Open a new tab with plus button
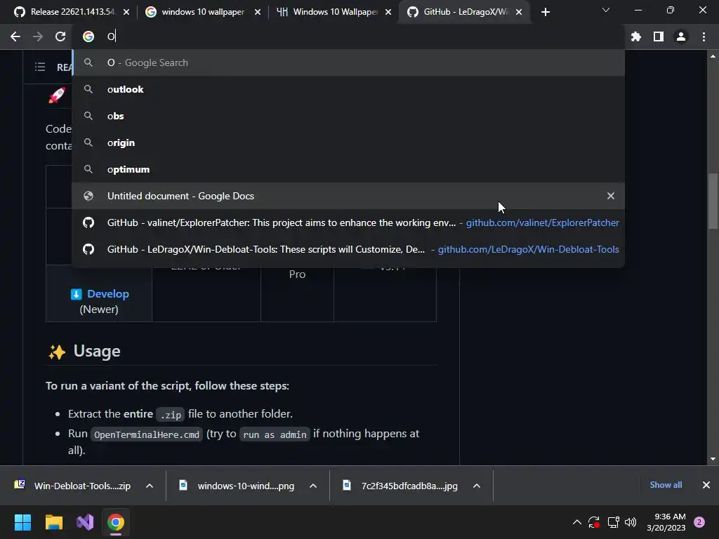Viewport: 719px width, 539px height. click(545, 13)
